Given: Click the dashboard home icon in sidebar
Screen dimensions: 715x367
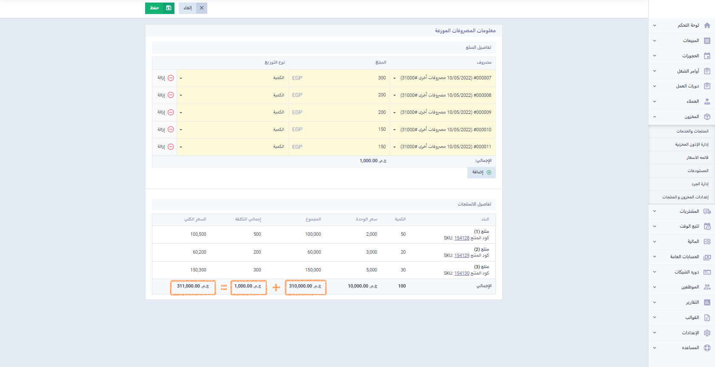Looking at the screenshot, I should (707, 25).
